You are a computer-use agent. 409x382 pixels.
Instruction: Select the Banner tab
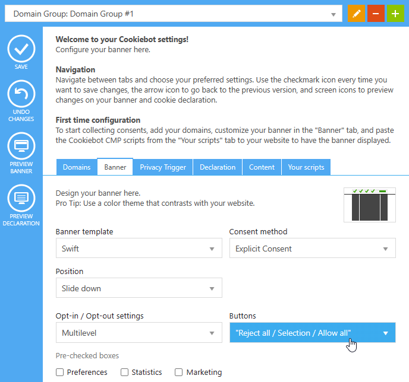115,167
